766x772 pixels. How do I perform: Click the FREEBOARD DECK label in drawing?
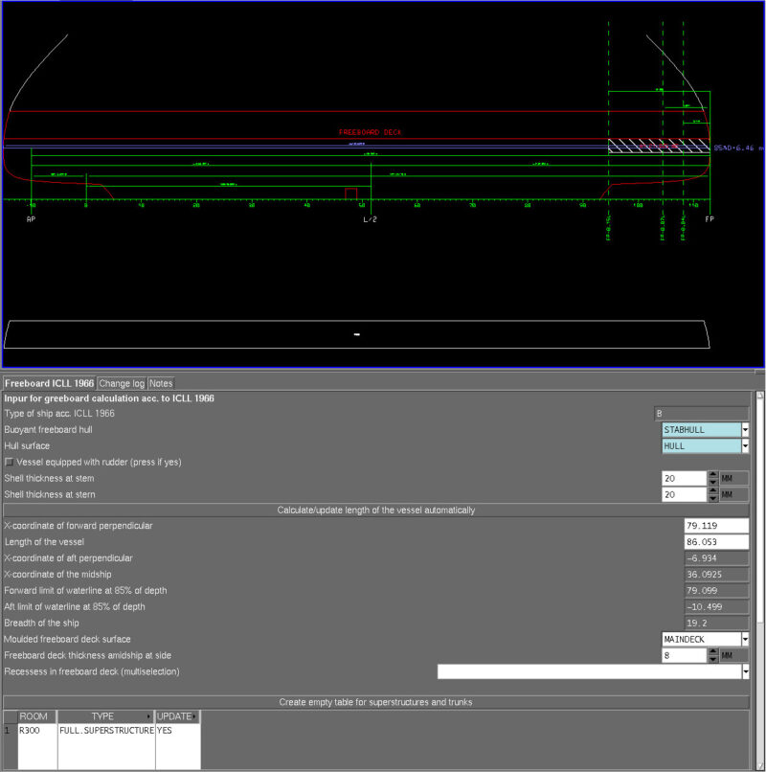pyautogui.click(x=371, y=132)
